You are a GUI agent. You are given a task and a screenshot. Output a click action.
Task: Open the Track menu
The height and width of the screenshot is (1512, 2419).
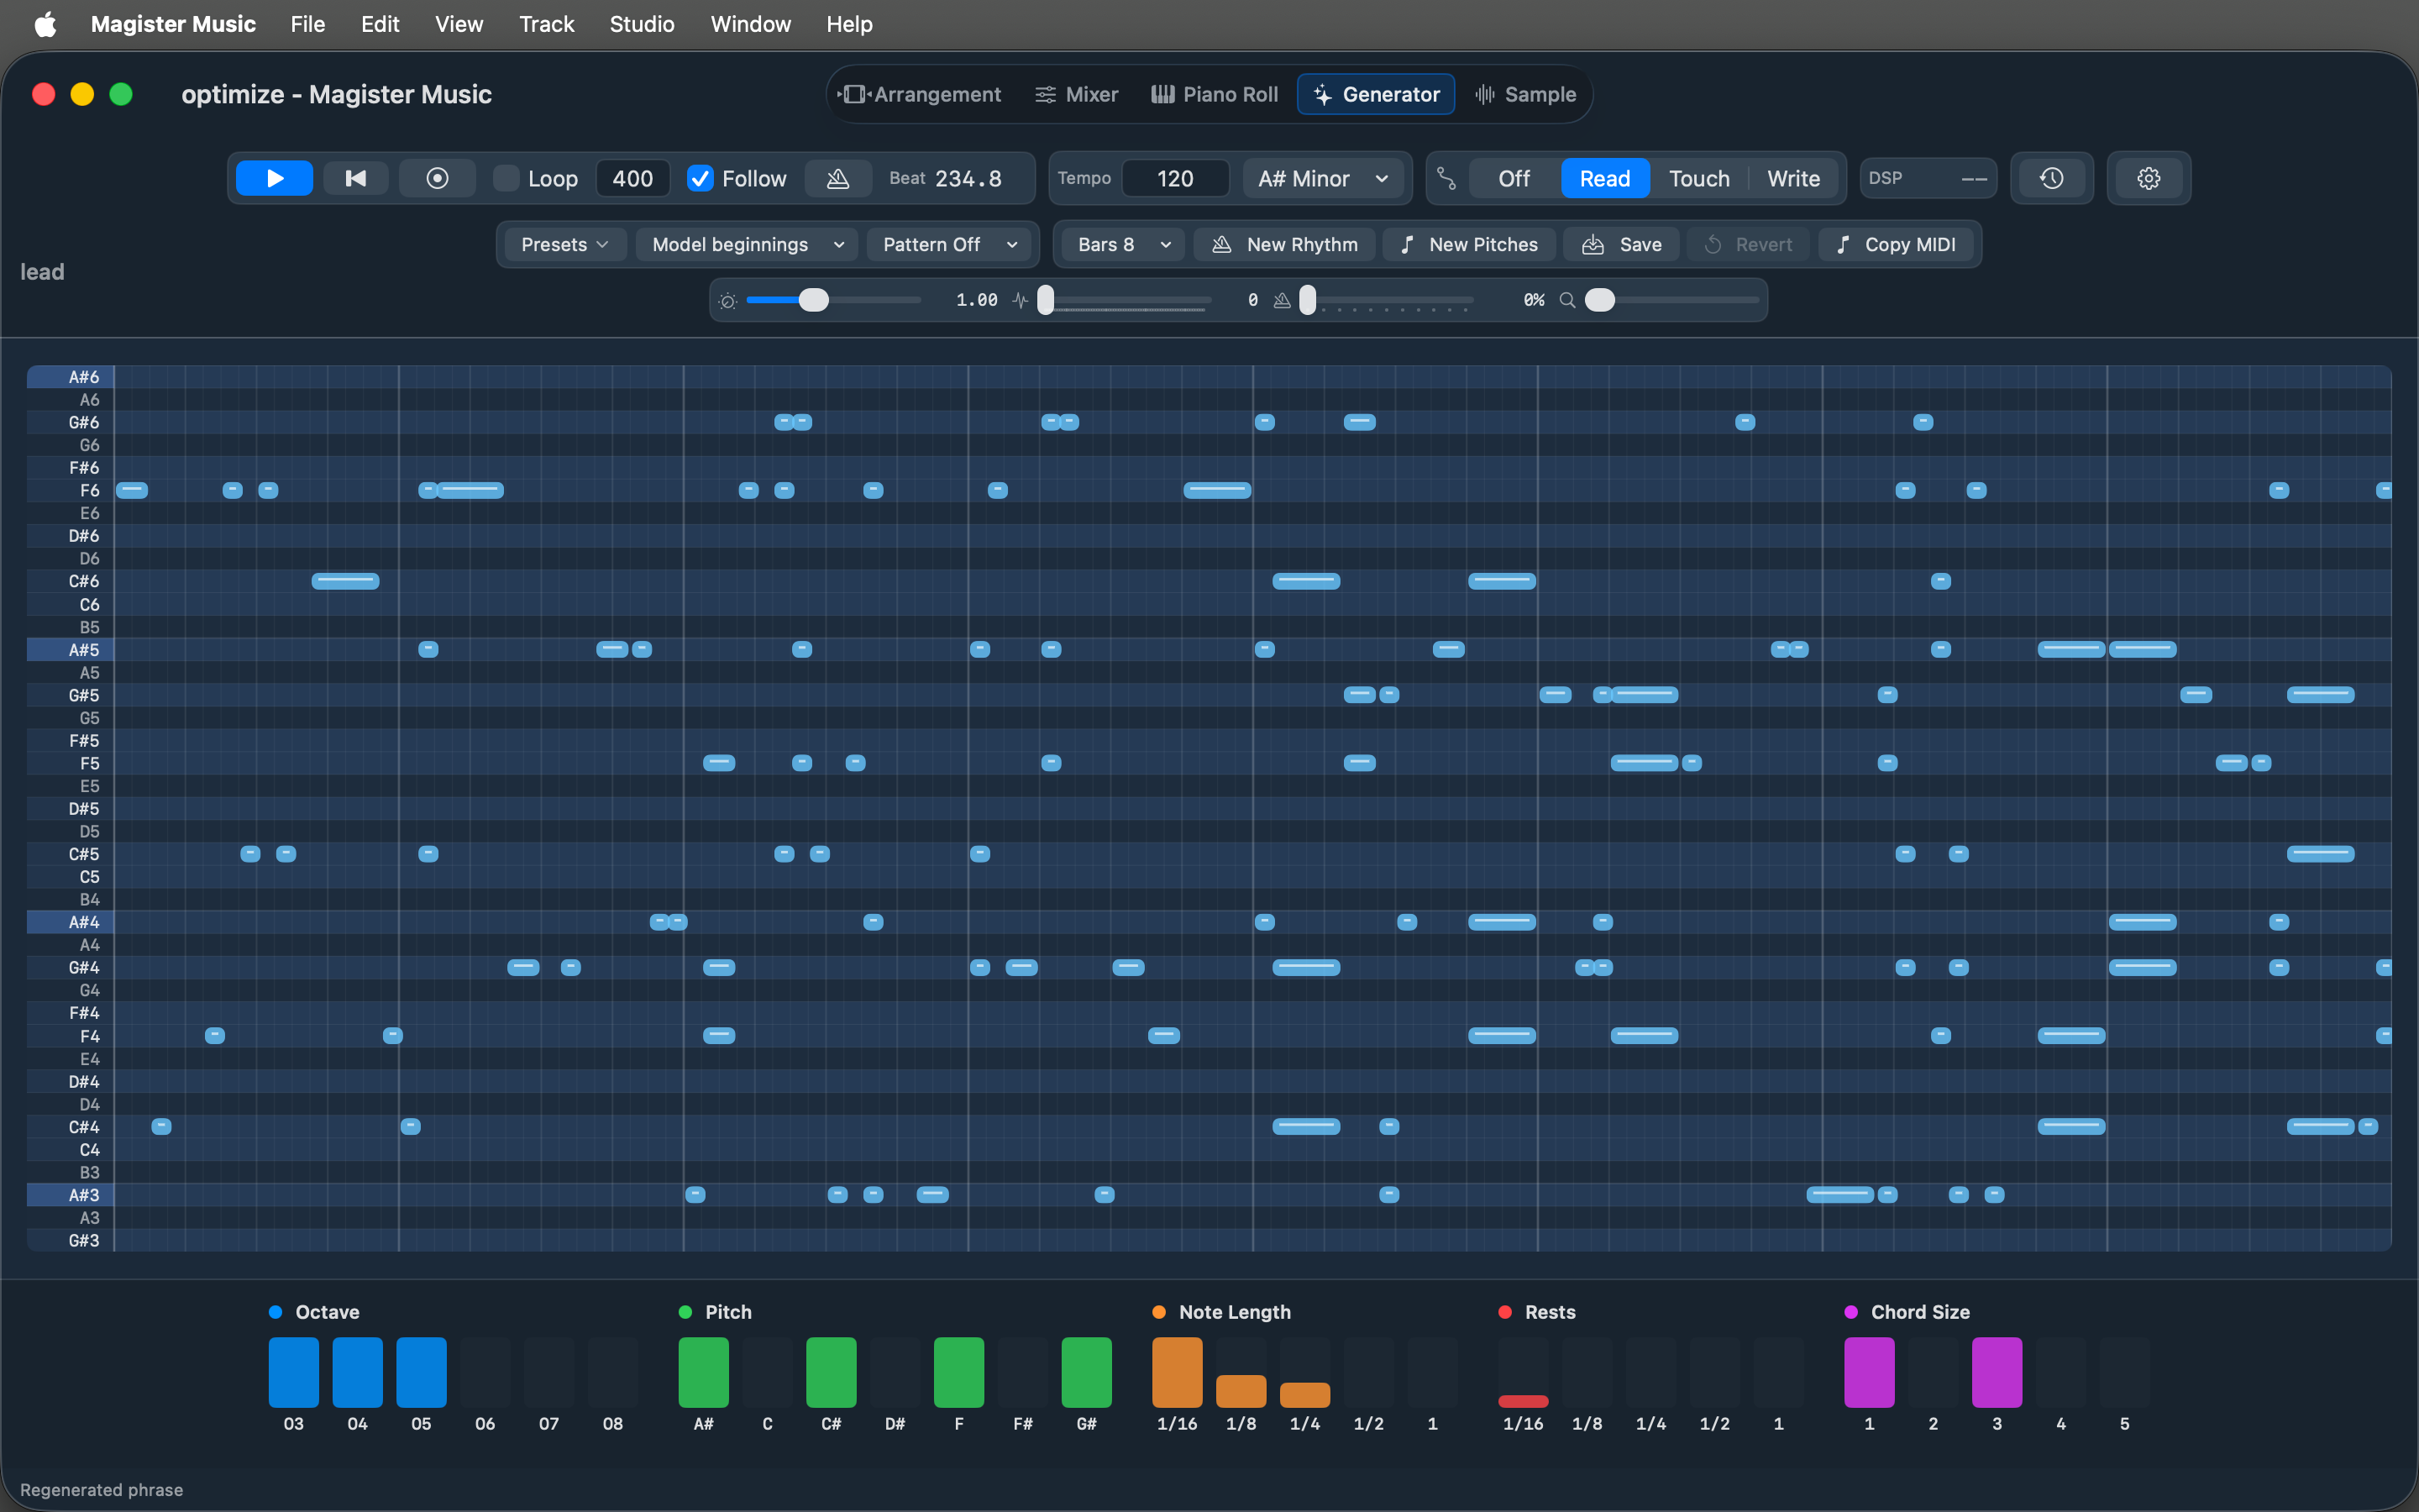tap(547, 24)
